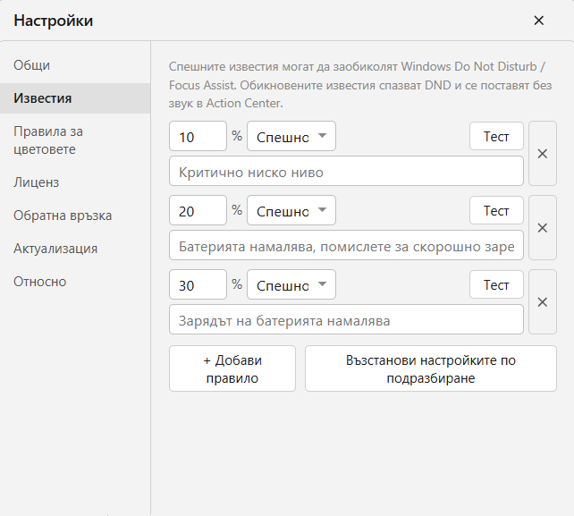Edit the 'Батерията намалява' message field

pyautogui.click(x=346, y=245)
